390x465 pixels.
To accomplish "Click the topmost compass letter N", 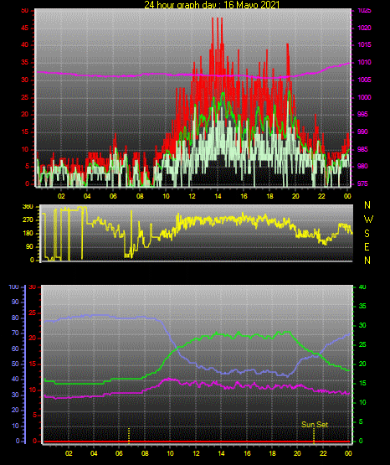I will tap(367, 205).
